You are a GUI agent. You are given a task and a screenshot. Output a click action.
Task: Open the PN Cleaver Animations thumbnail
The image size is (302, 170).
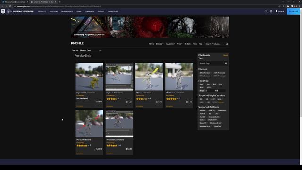(x=179, y=76)
